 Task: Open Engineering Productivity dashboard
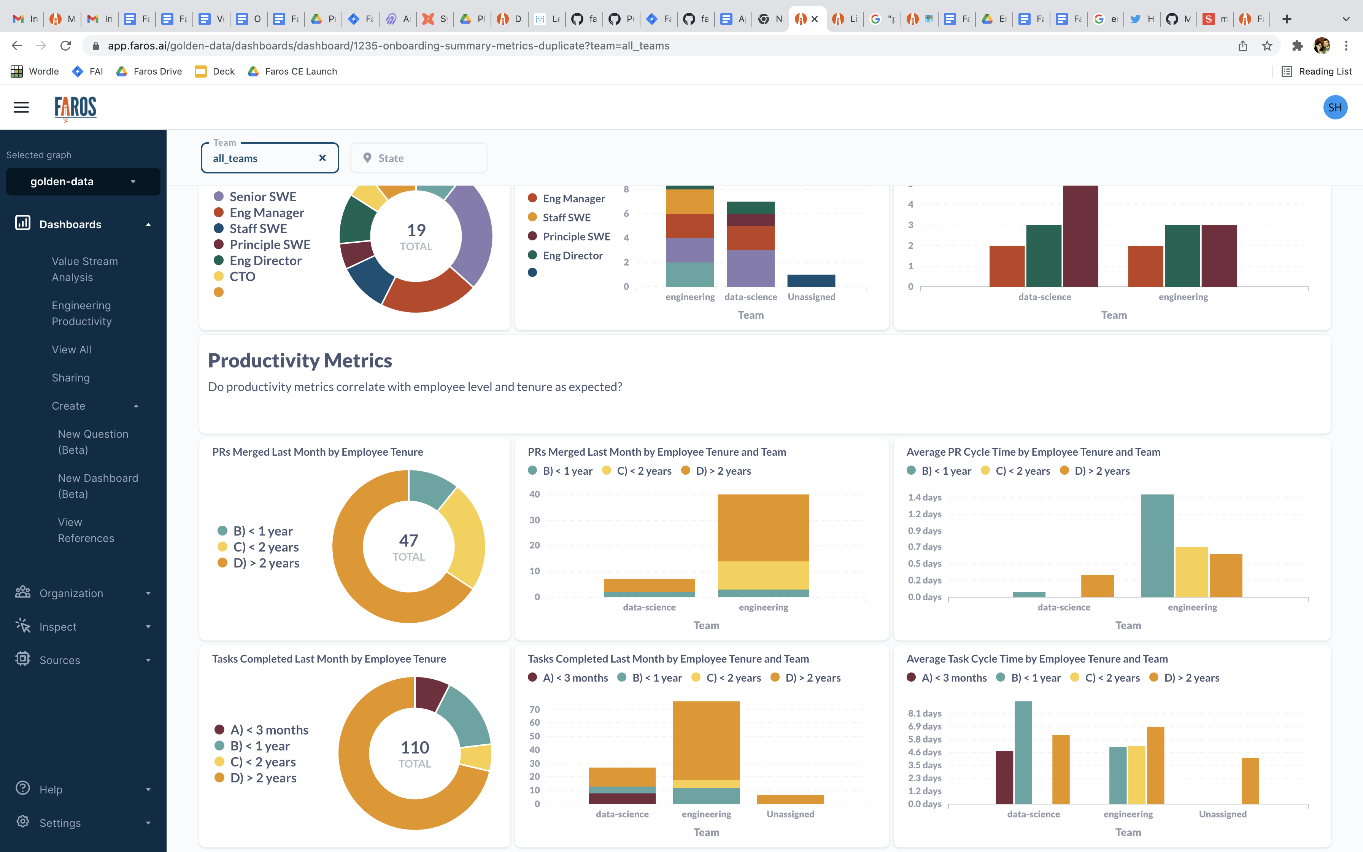82,313
